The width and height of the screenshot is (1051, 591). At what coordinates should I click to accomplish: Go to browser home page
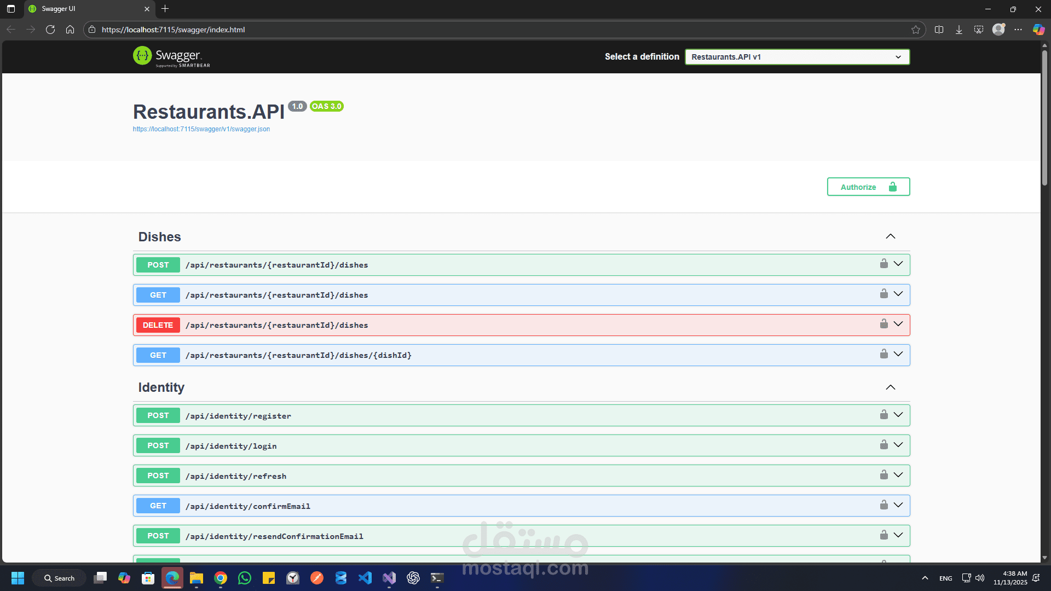70,30
